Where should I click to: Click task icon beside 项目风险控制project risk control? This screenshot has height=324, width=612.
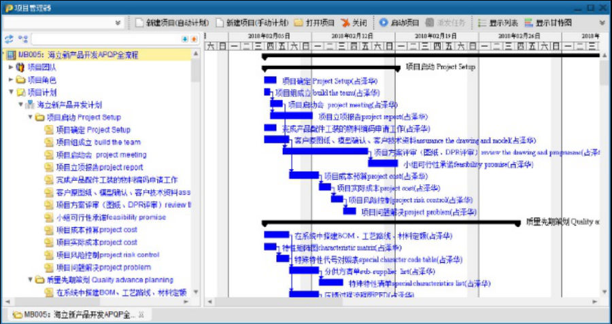[x=48, y=255]
